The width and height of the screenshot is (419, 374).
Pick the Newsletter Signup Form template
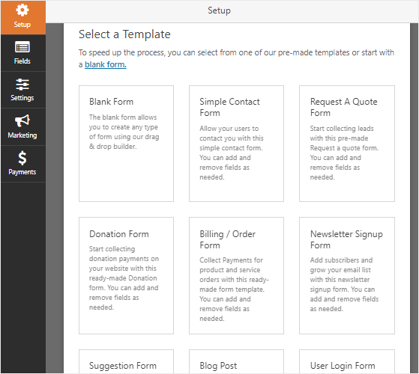(347, 275)
